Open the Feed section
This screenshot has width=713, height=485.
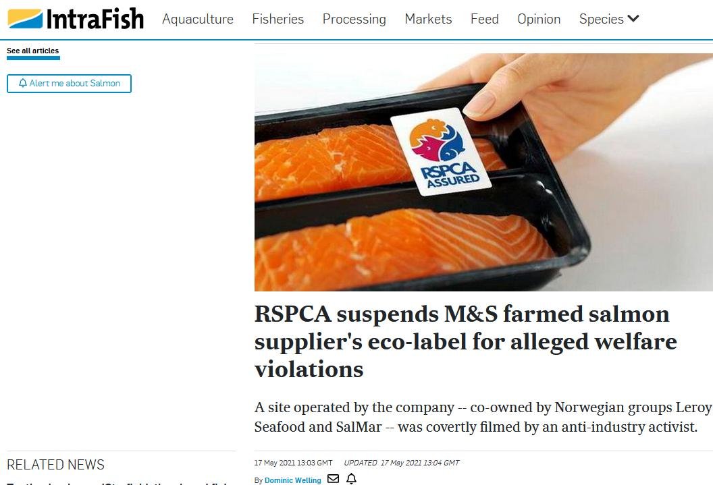(485, 19)
